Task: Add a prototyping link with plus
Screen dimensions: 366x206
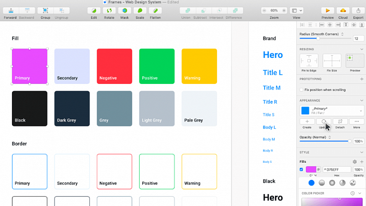Action: click(x=362, y=79)
